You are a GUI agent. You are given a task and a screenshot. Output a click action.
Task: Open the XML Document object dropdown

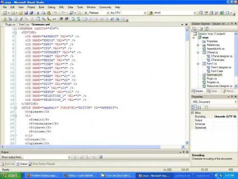click(x=236, y=102)
